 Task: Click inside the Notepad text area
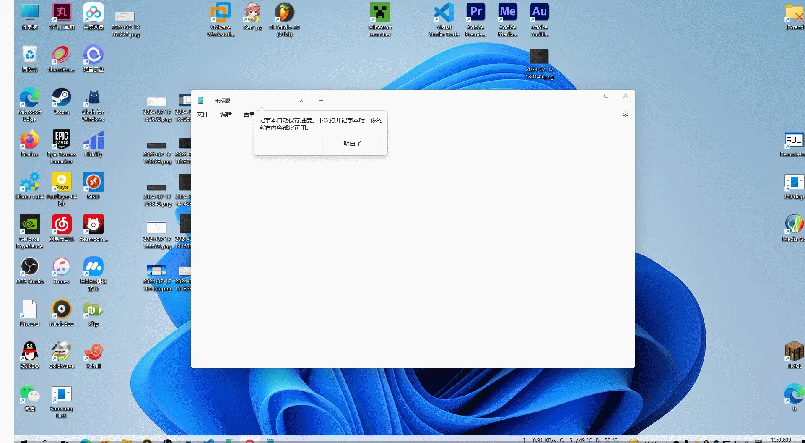pos(413,260)
